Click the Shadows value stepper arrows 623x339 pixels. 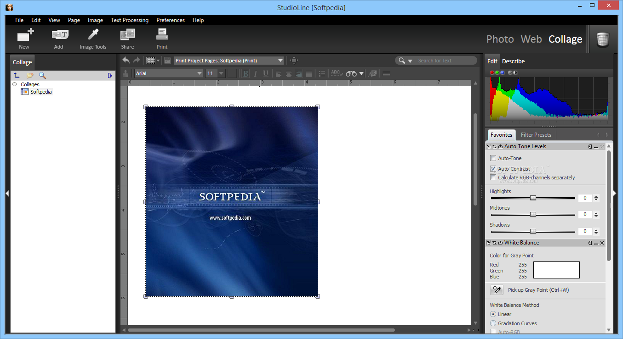tap(596, 232)
